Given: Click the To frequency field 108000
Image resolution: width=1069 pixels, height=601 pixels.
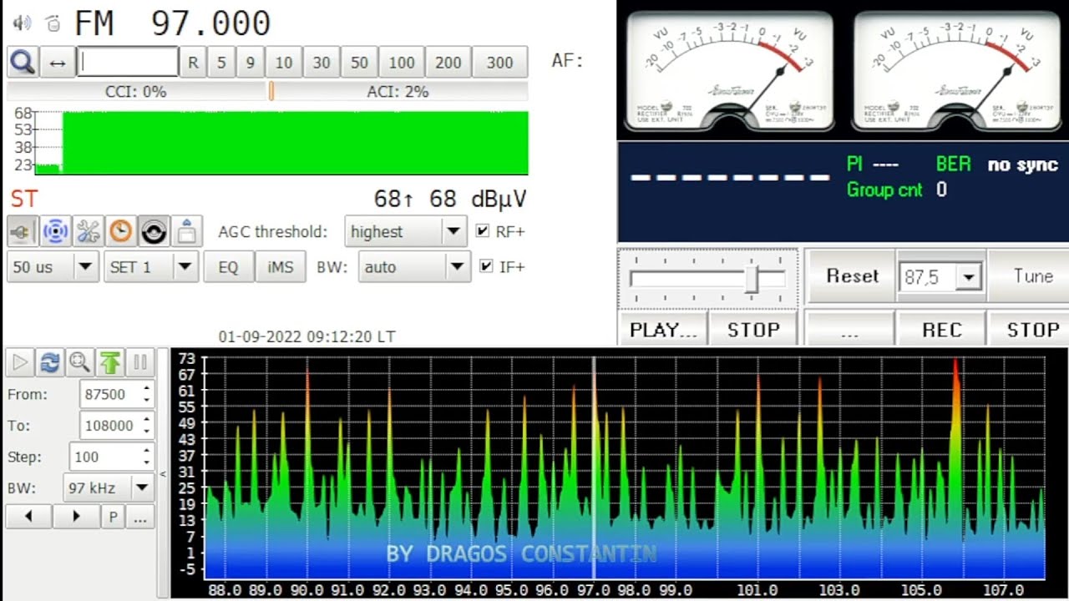Looking at the screenshot, I should (111, 426).
